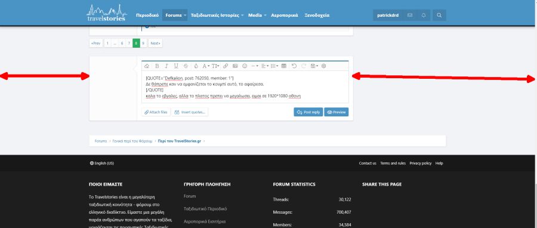Go to the Next page
This screenshot has height=228, width=537.
155,43
